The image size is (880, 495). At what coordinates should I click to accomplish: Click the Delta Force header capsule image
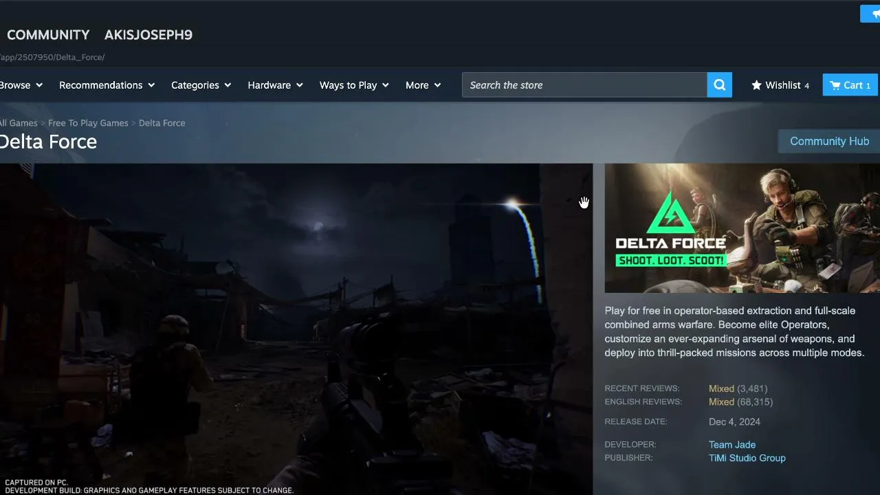(742, 228)
